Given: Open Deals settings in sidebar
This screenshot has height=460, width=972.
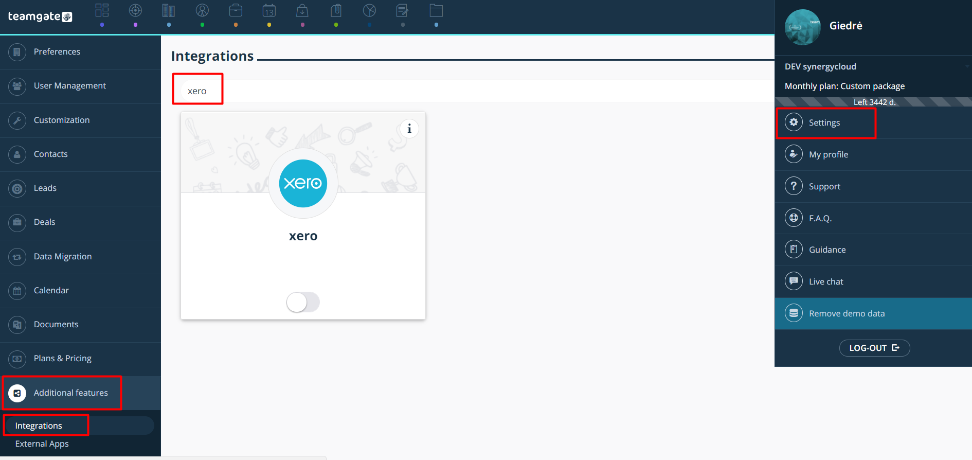Looking at the screenshot, I should [80, 222].
